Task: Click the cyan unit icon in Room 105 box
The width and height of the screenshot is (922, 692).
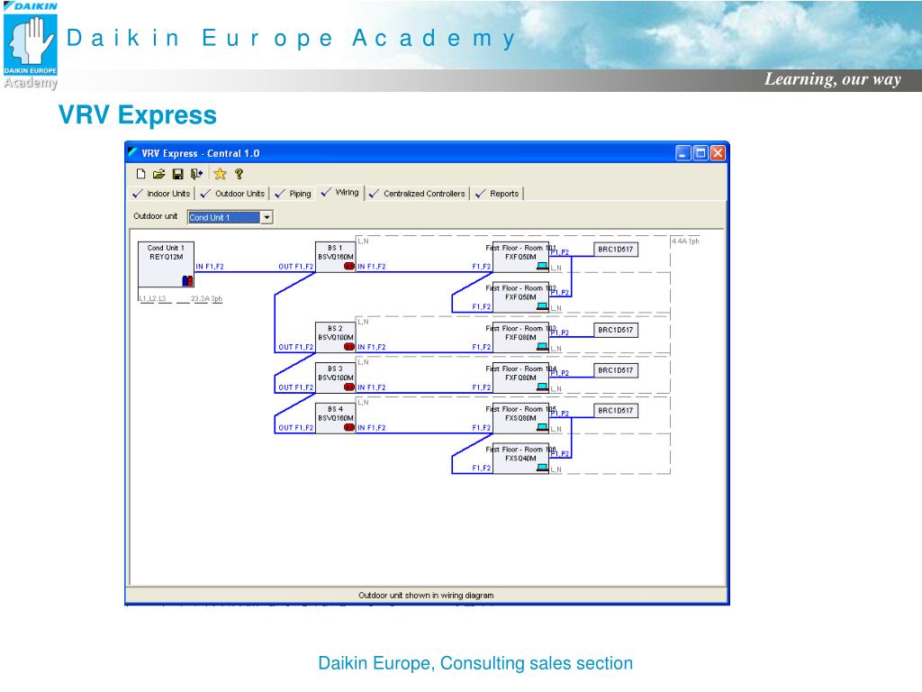Action: click(x=542, y=428)
